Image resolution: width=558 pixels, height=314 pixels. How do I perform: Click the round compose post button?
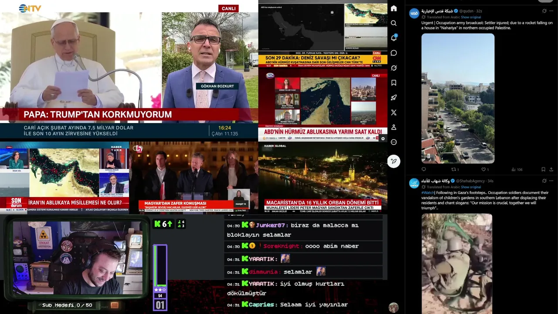click(394, 161)
